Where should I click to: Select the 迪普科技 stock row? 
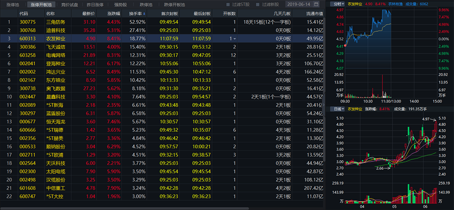[162, 30]
